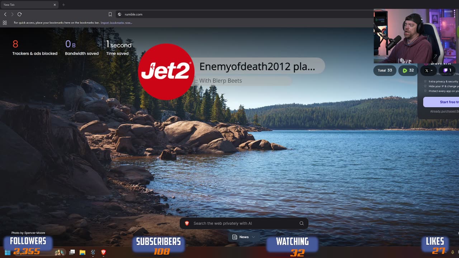Open the StarCraft app on the taskbar
459x258 pixels.
93,252
